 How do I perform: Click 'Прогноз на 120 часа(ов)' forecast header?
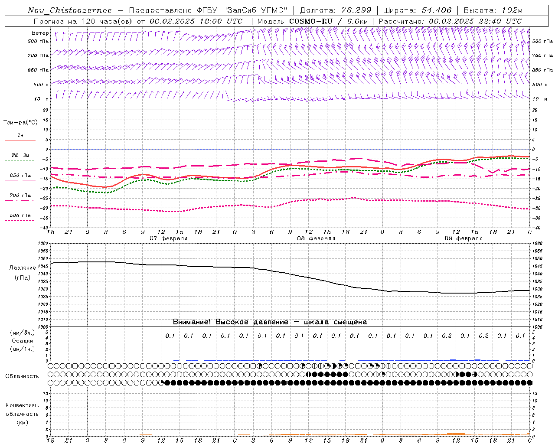pyautogui.click(x=83, y=21)
